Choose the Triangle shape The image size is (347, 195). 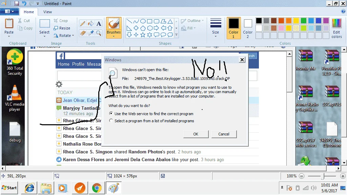(x=170, y=21)
